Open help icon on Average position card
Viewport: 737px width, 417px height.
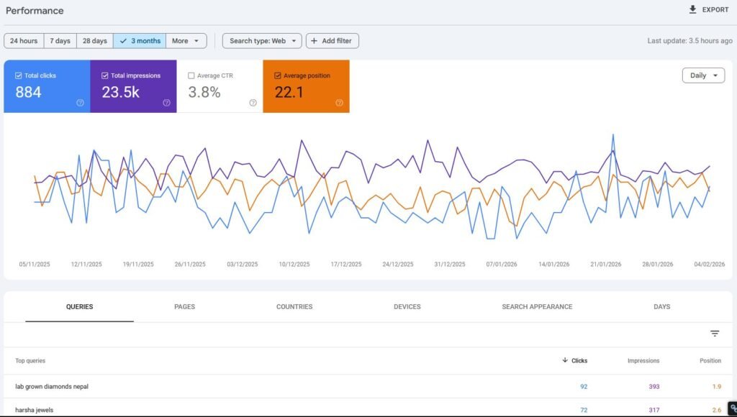[x=340, y=103]
